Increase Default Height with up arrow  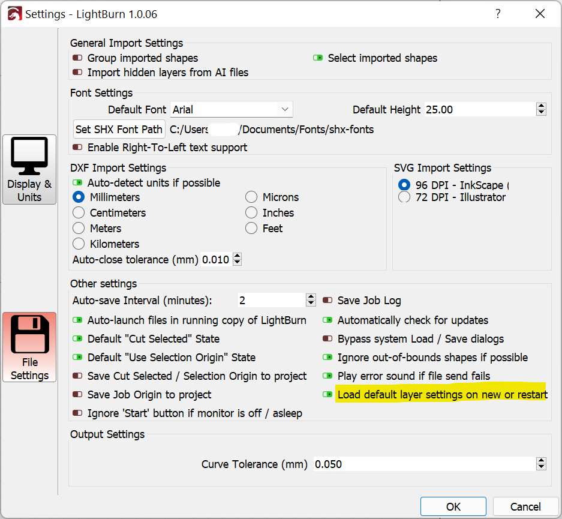[541, 106]
